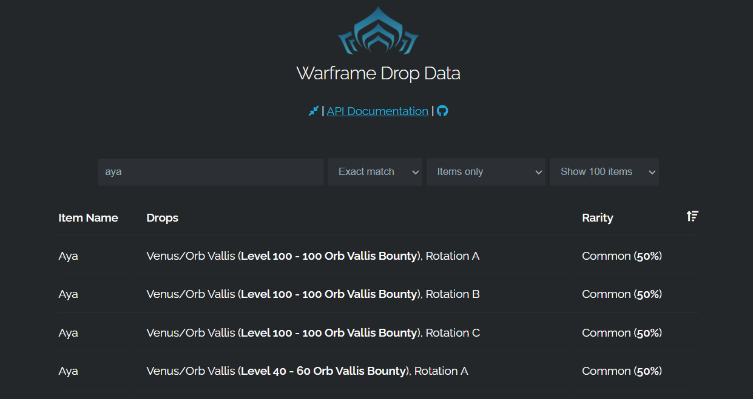This screenshot has height=399, width=753.
Task: Click Common (50%) in Level 100 Rotation A row
Action: pyautogui.click(x=622, y=256)
